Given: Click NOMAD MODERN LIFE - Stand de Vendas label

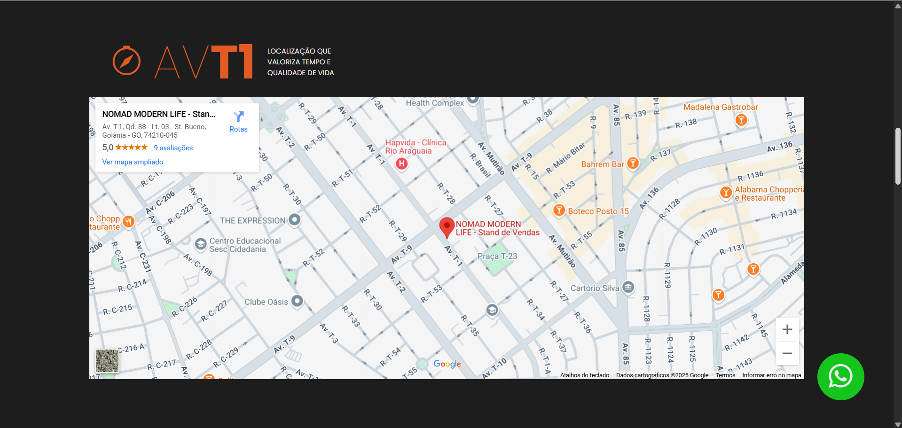Looking at the screenshot, I should (497, 228).
